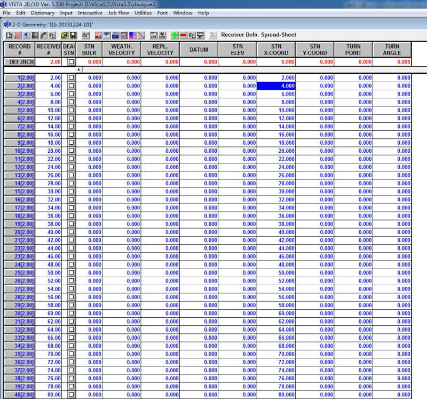Image resolution: width=427 pixels, height=399 pixels.
Task: Click the monitor display toolbar icon
Action: coord(201,35)
